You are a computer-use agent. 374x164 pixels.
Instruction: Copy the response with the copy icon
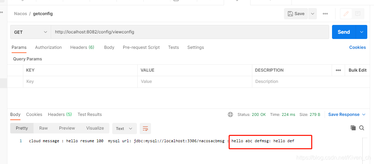[353, 128]
